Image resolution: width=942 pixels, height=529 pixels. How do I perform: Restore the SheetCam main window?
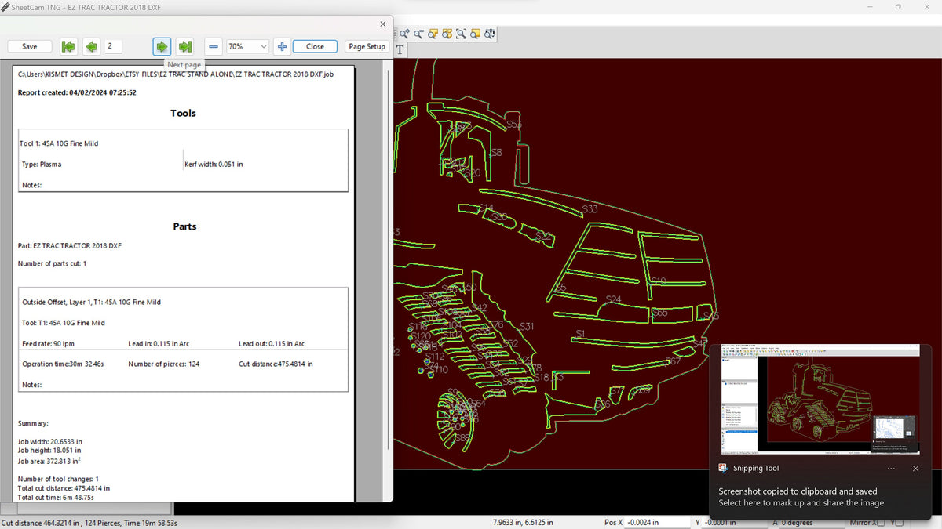[898, 6]
